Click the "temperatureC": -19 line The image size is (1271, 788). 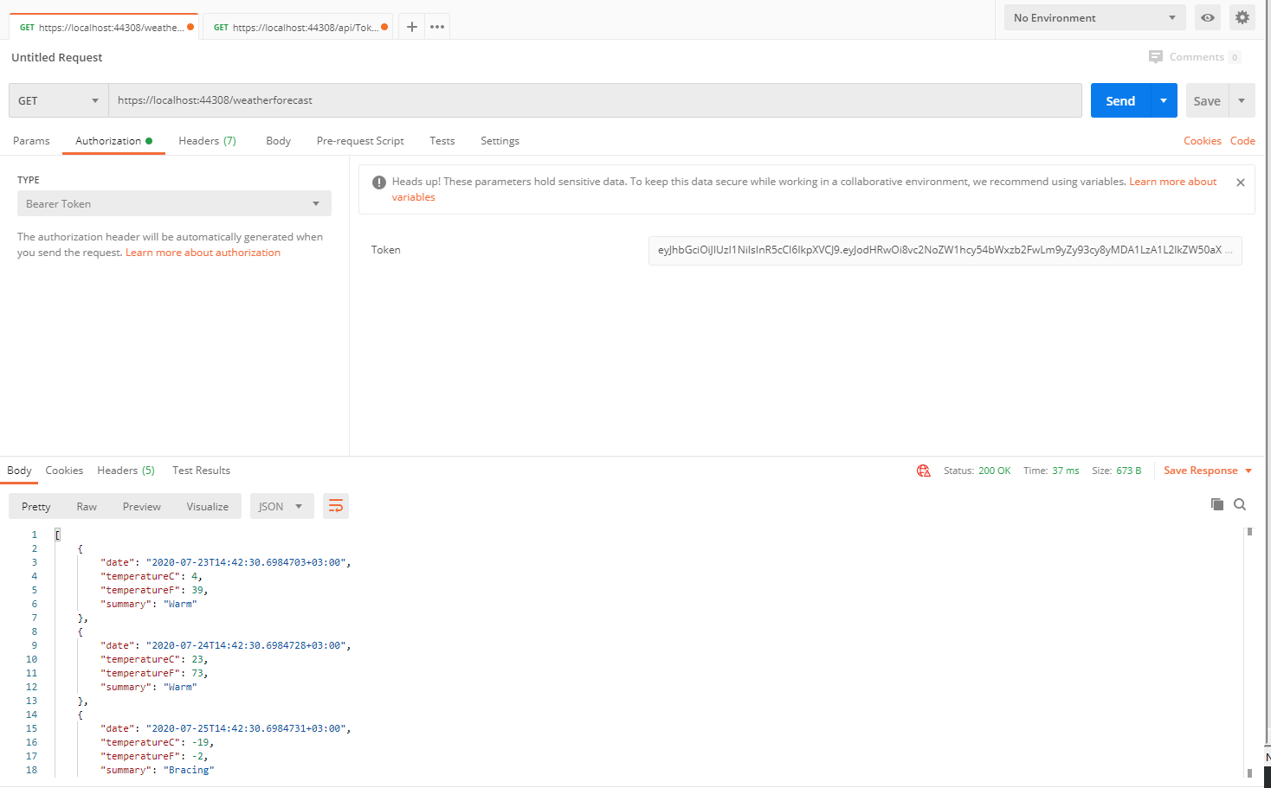pyautogui.click(x=157, y=742)
